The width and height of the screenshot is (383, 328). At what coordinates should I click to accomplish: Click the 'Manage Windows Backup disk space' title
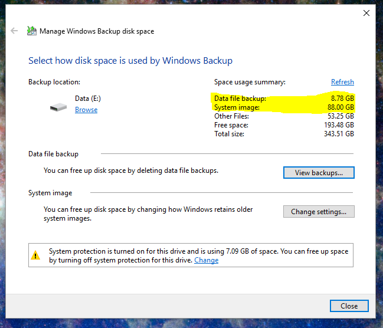[x=97, y=31]
